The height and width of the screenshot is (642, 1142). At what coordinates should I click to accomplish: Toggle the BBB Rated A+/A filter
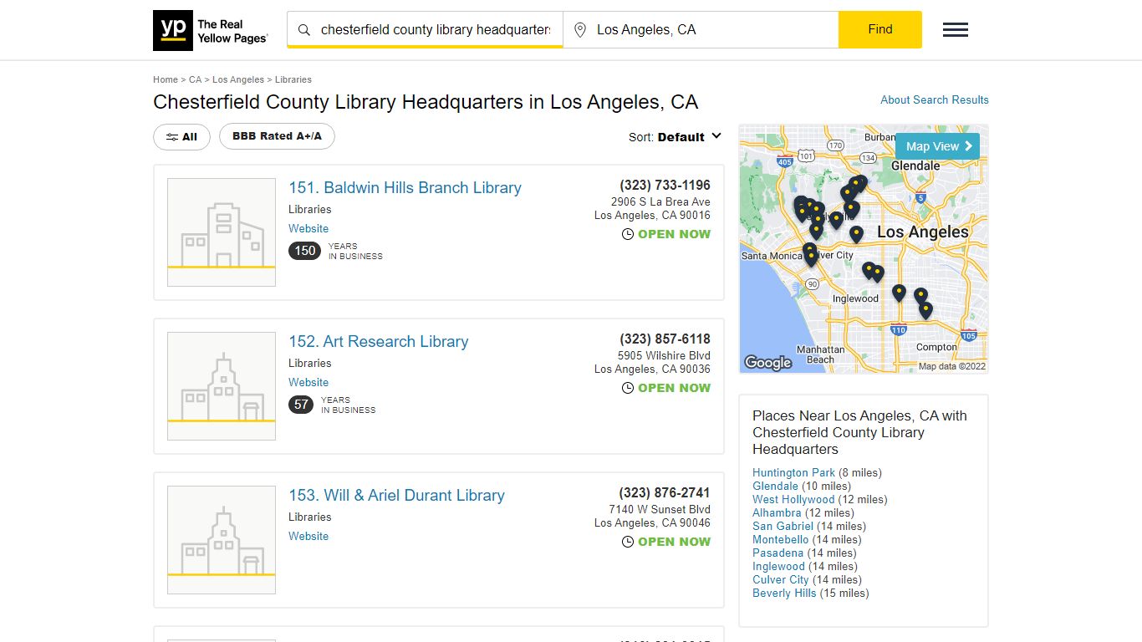(277, 136)
